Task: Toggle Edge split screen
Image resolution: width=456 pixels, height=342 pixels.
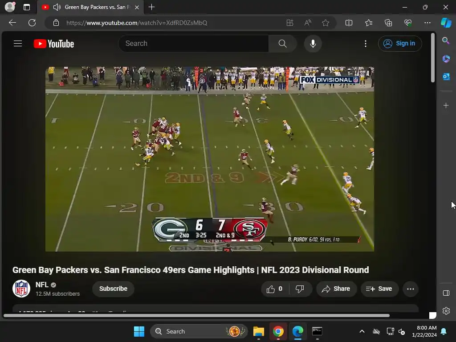Action: pyautogui.click(x=349, y=23)
